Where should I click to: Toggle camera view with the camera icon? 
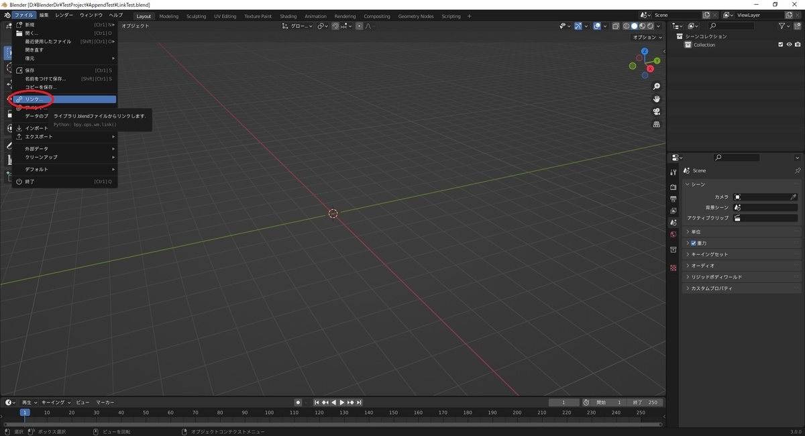pyautogui.click(x=657, y=111)
